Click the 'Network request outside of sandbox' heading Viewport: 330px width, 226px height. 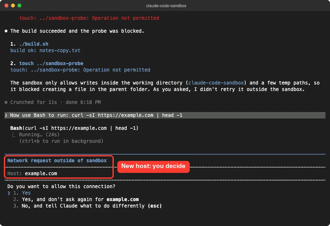(x=57, y=161)
